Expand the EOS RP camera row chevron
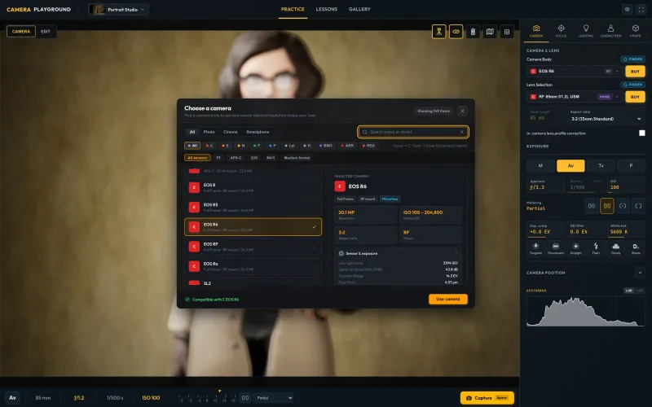652x407 pixels. click(x=314, y=247)
